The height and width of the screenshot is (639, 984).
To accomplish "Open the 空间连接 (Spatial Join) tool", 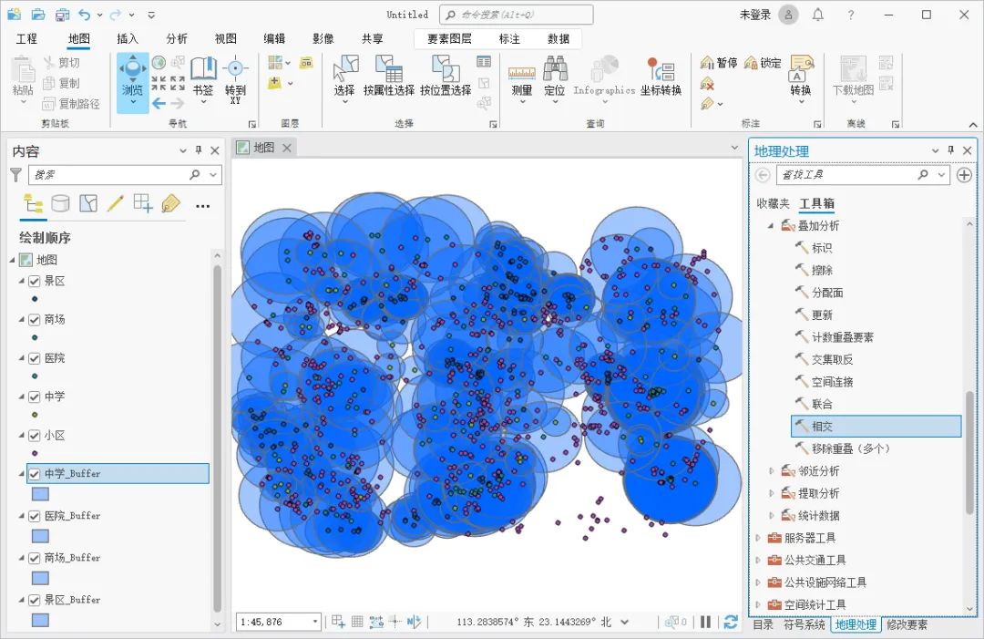I will 832,382.
